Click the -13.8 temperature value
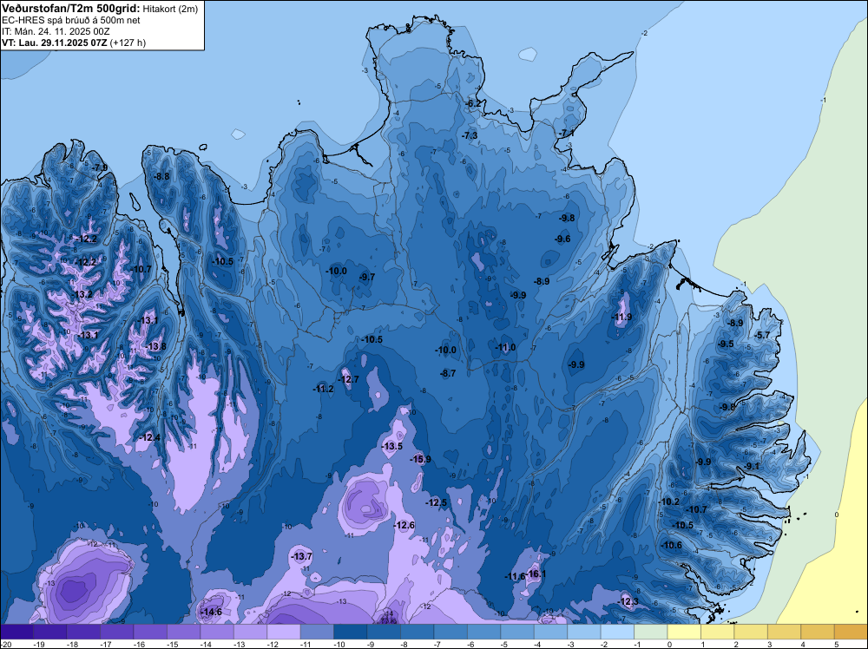 (x=156, y=346)
